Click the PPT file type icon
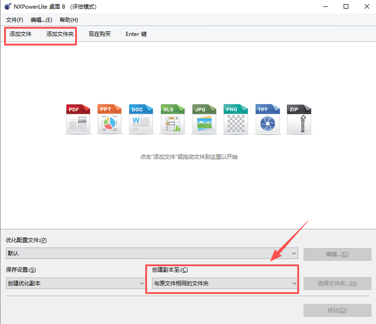376x324 pixels. tap(110, 119)
